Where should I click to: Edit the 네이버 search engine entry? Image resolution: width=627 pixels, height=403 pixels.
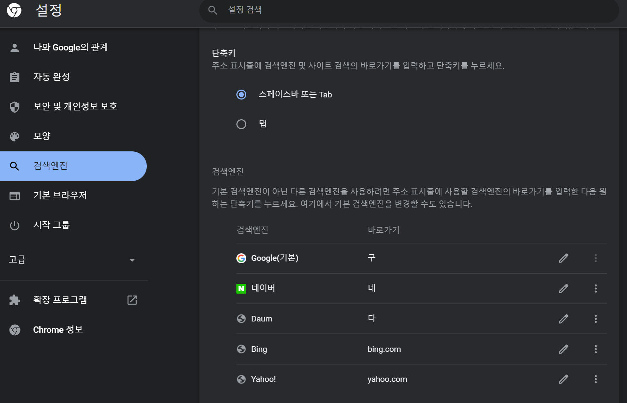(x=563, y=289)
